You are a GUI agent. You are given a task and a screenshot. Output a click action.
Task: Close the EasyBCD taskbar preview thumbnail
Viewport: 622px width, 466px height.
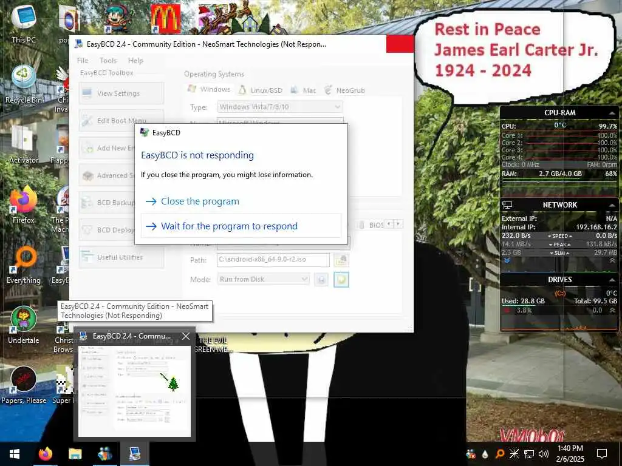(x=186, y=336)
